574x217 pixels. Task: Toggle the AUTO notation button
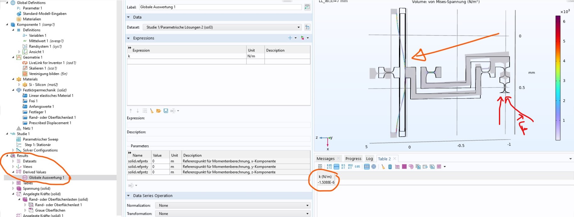336,167
